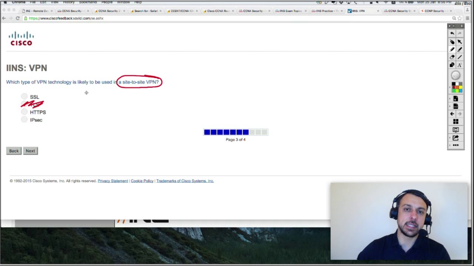Open the page grid overview icon
The image size is (474, 266).
pos(456,122)
